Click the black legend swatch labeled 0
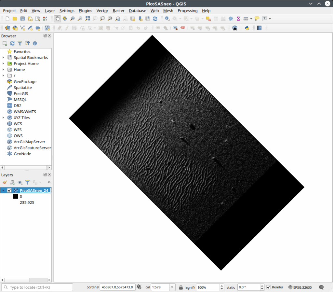 (x=15, y=197)
